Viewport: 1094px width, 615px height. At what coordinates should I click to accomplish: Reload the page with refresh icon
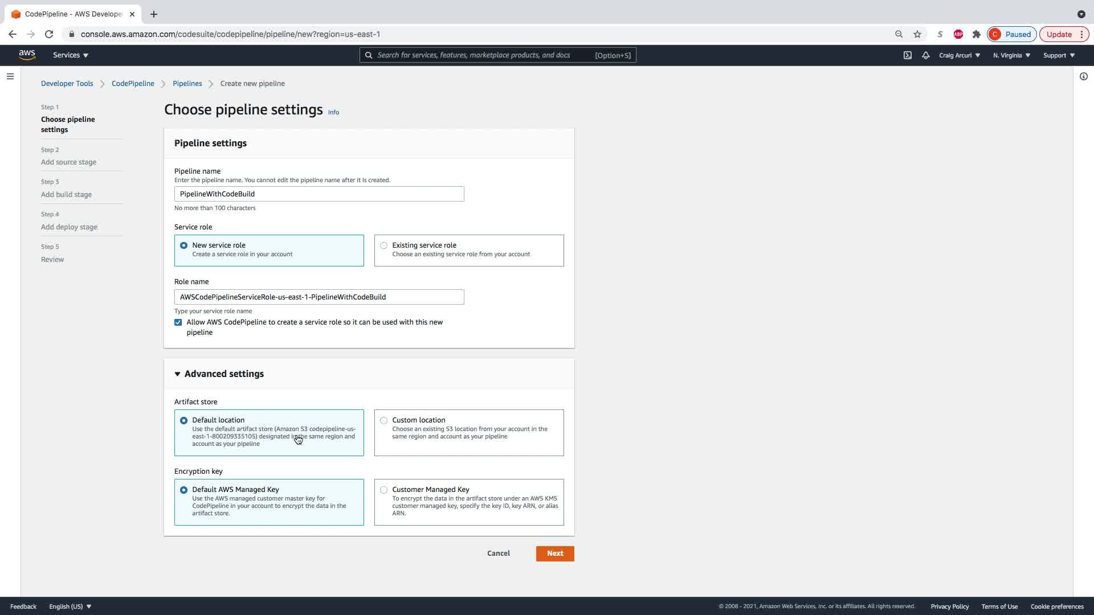point(49,34)
